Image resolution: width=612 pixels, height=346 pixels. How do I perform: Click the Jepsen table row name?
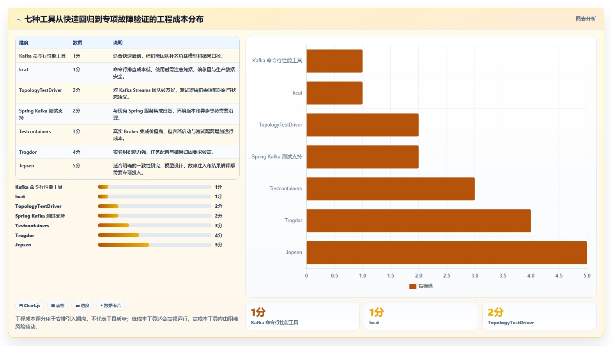(27, 166)
